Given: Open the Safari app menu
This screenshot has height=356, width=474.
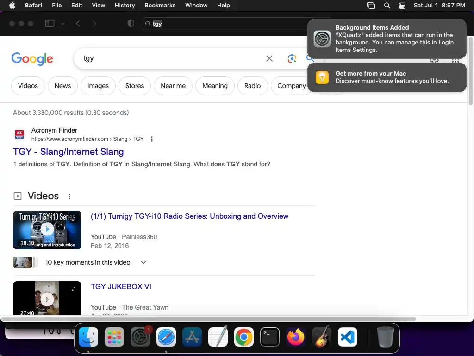Looking at the screenshot, I should (x=33, y=6).
